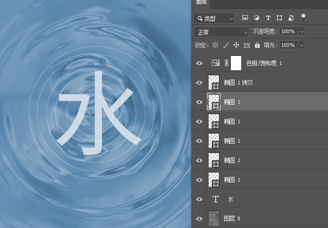Select the 色相/饱和度 1 layer name
Screen dimensions: 328x228
264,63
